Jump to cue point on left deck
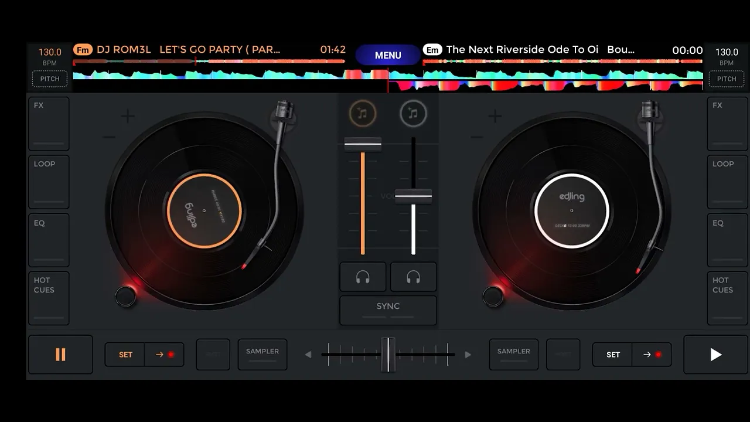750x422 pixels. 165,355
